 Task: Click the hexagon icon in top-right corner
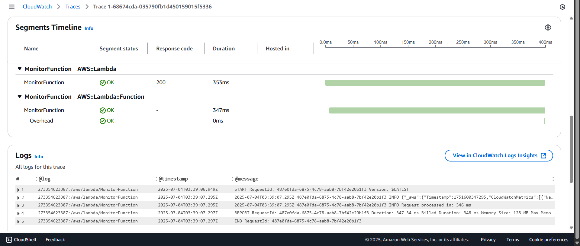[562, 7]
